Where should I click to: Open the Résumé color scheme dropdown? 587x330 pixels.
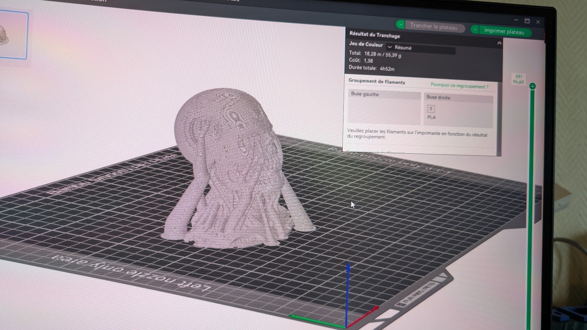point(420,48)
